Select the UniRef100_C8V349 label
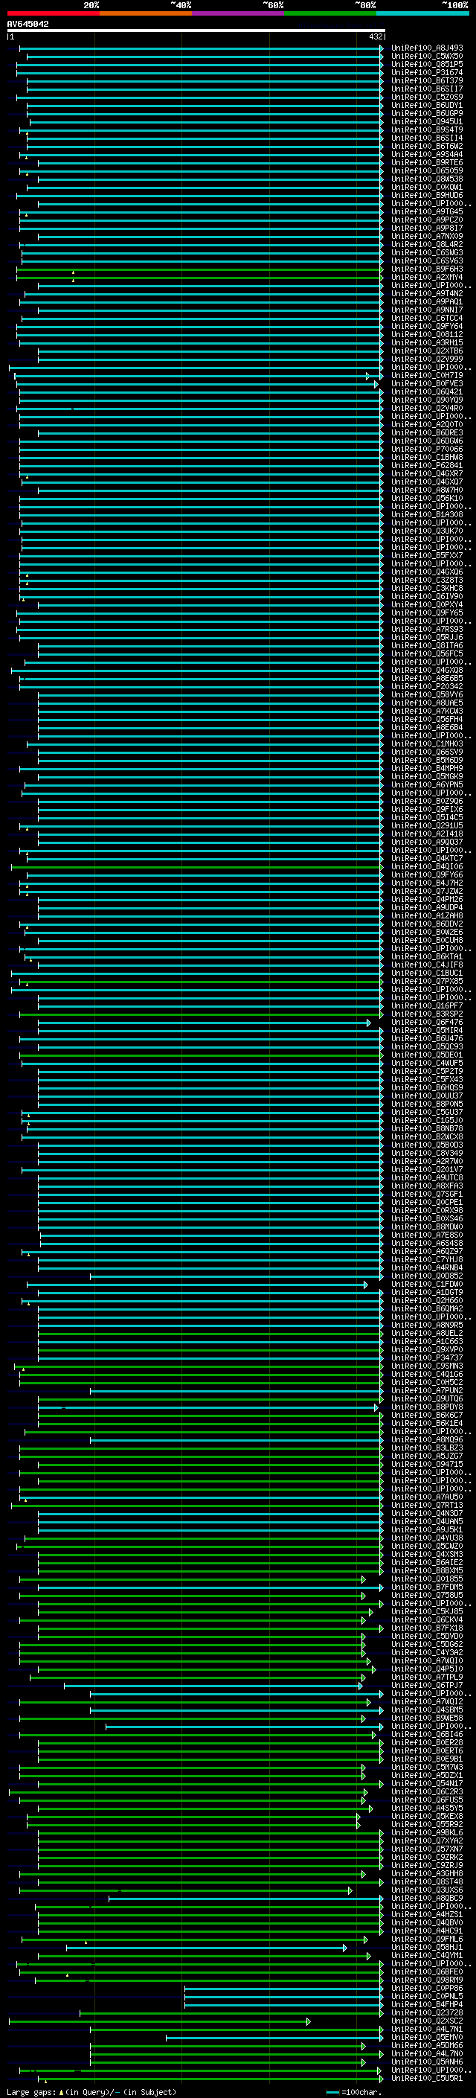 pyautogui.click(x=427, y=1154)
